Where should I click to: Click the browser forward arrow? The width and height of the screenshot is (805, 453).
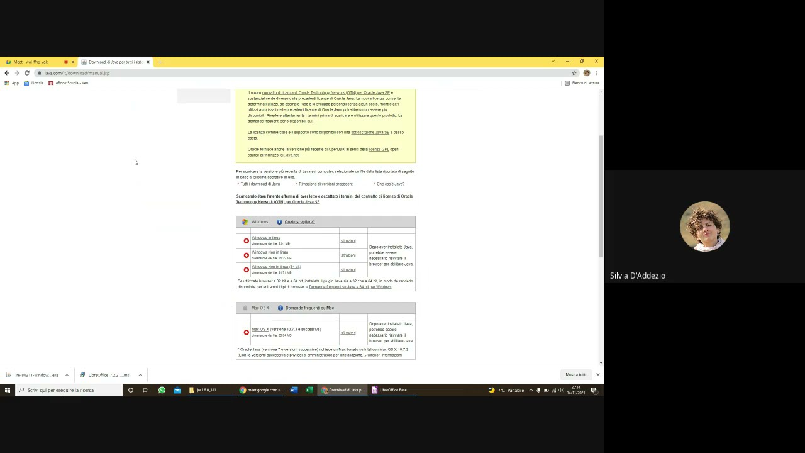17,73
